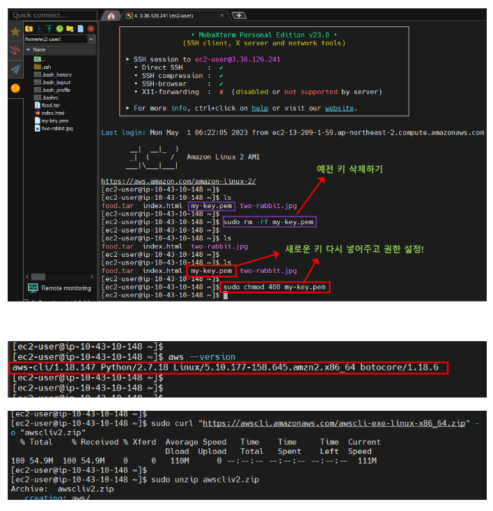Expand the remote path dropdown arrow
The width and height of the screenshot is (493, 511).
91,39
